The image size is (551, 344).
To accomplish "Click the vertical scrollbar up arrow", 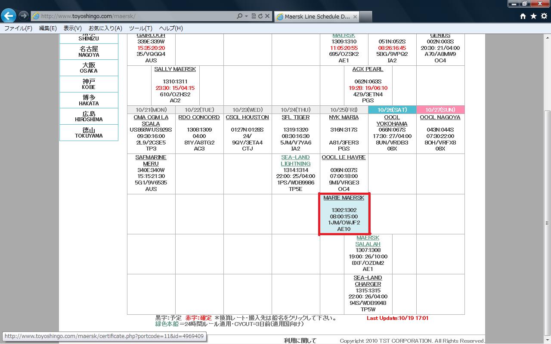I will 547,38.
